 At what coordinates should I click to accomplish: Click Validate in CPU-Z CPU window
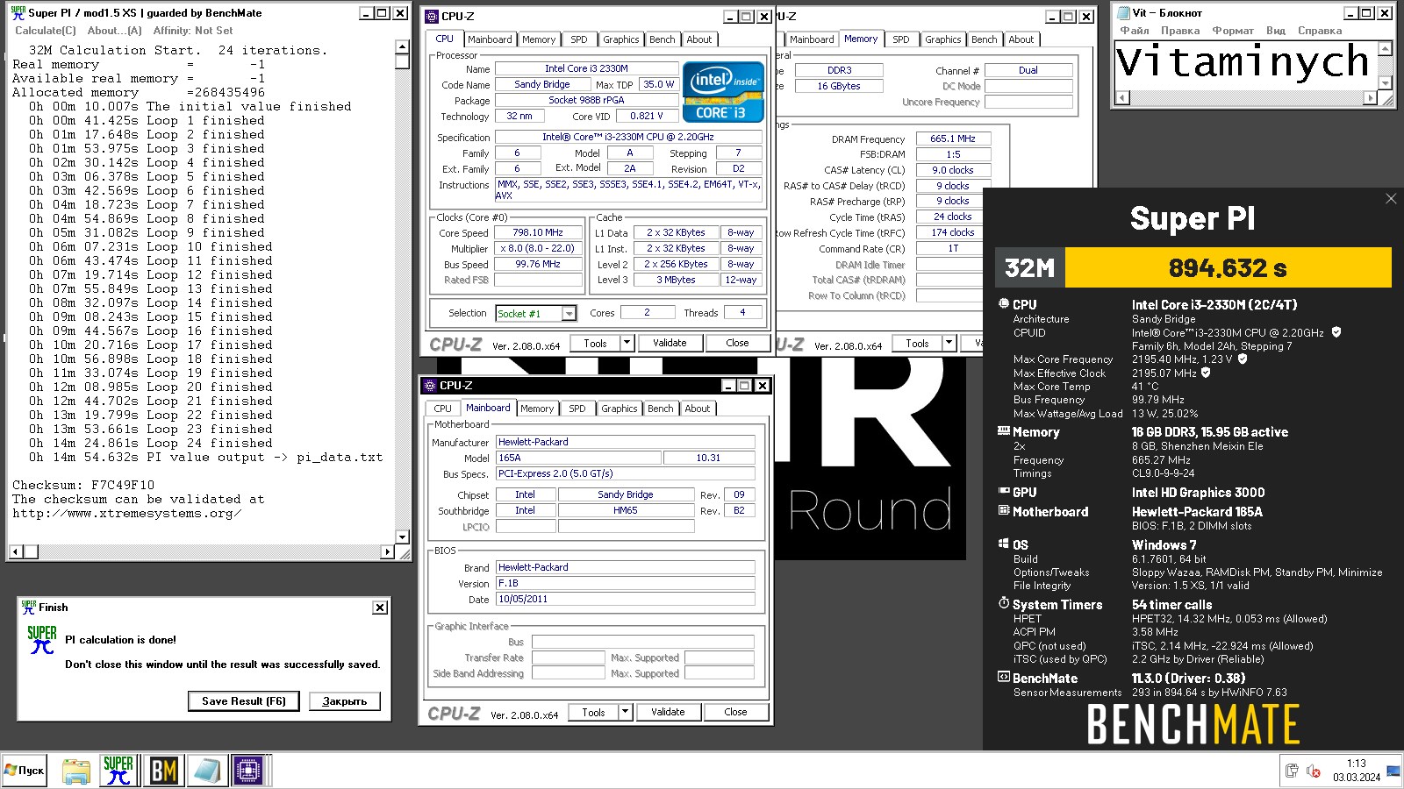670,343
